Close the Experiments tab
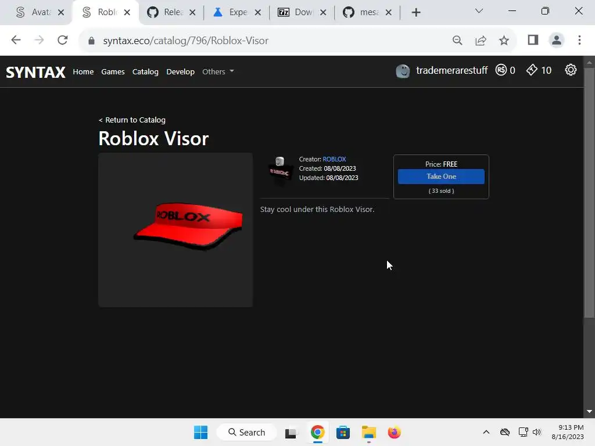Image resolution: width=595 pixels, height=446 pixels. pyautogui.click(x=257, y=13)
